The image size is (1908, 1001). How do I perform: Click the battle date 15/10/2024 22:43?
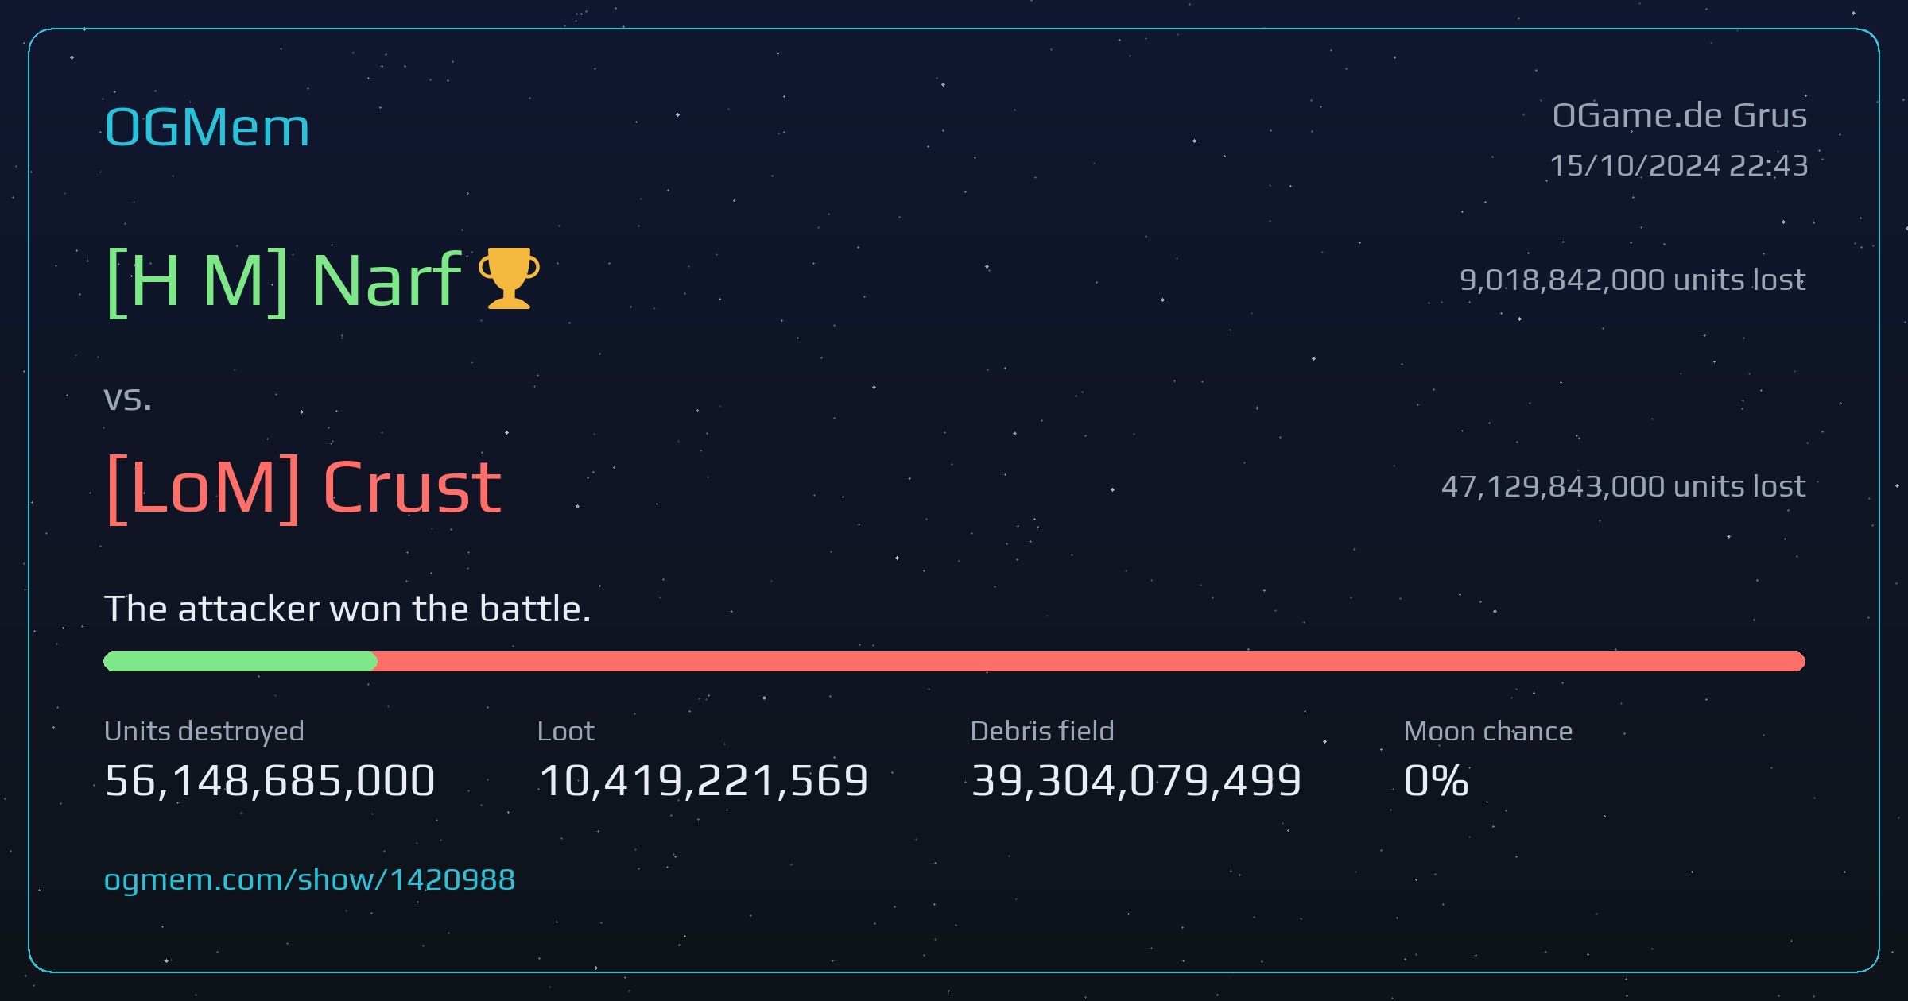click(1679, 165)
